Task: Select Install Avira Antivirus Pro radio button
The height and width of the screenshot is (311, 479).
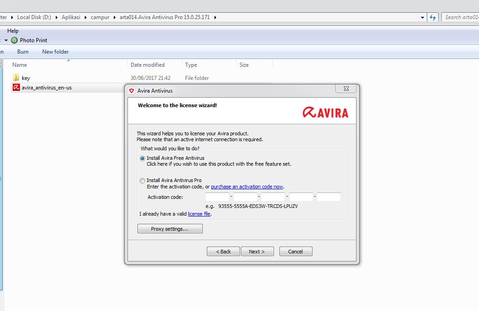Action: pos(142,181)
